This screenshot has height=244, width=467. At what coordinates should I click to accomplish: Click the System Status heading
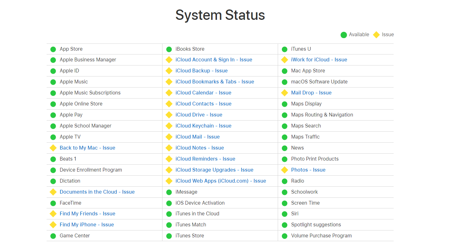[x=220, y=15]
